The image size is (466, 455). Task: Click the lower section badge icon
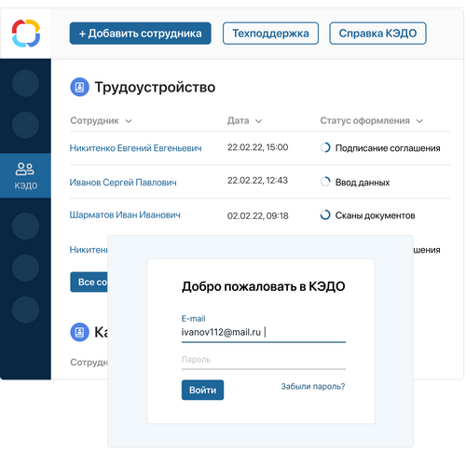pyautogui.click(x=79, y=332)
